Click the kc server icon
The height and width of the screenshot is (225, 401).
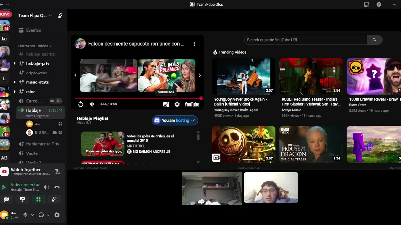(x=4, y=39)
